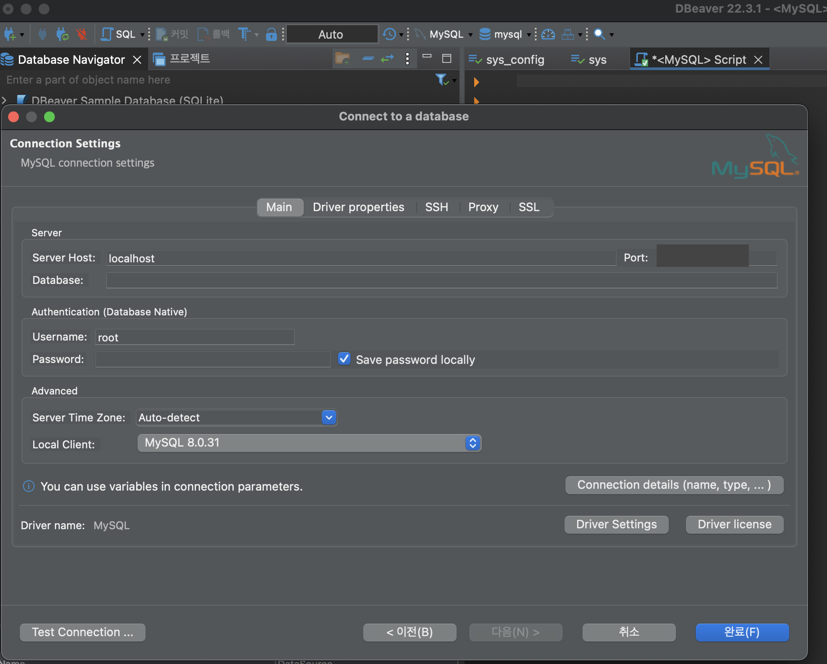827x664 pixels.
Task: Expand DBeaver Sample Database tree node
Action: click(4, 100)
